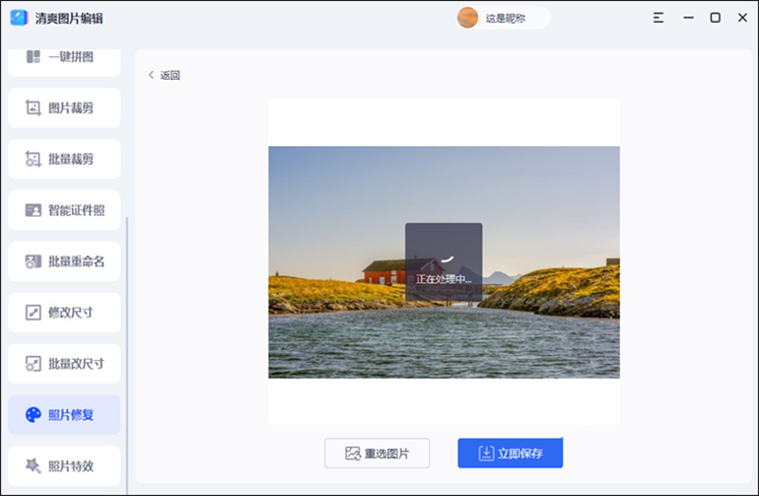Image resolution: width=759 pixels, height=496 pixels.
Task: Open the 智能证件照 ID photo icon
Action: (33, 210)
